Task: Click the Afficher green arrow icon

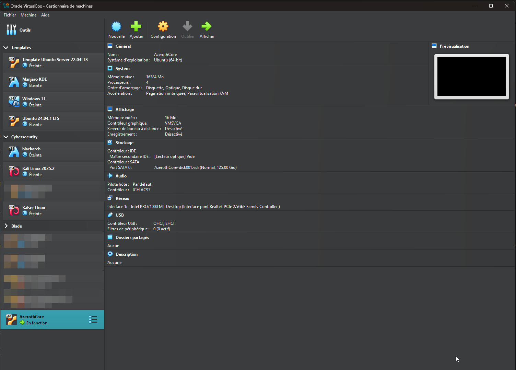Action: click(207, 26)
